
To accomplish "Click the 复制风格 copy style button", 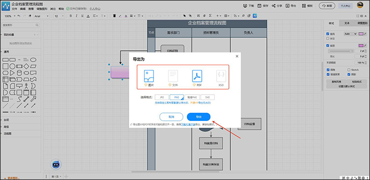I will coord(336,82).
